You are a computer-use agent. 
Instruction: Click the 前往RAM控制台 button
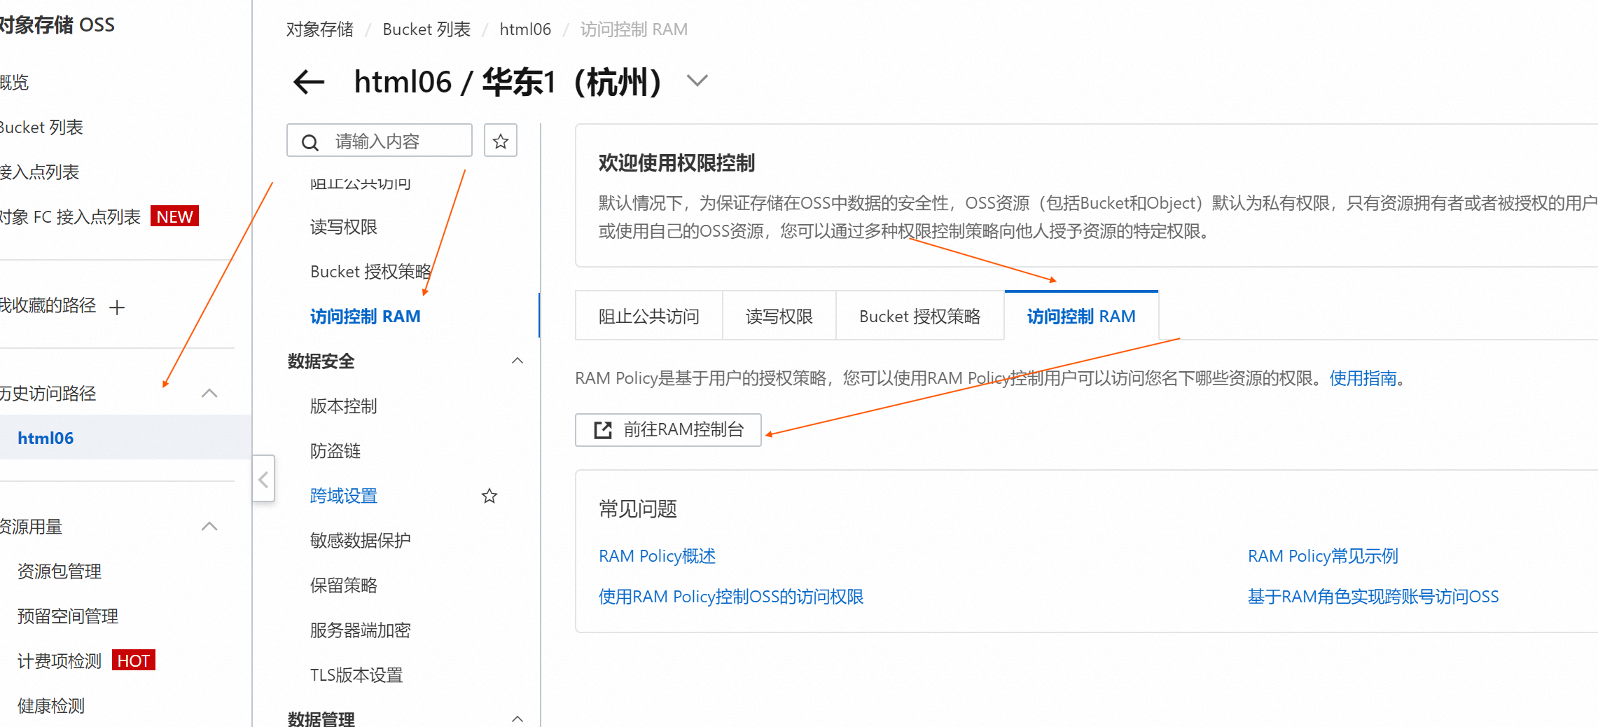coord(668,429)
